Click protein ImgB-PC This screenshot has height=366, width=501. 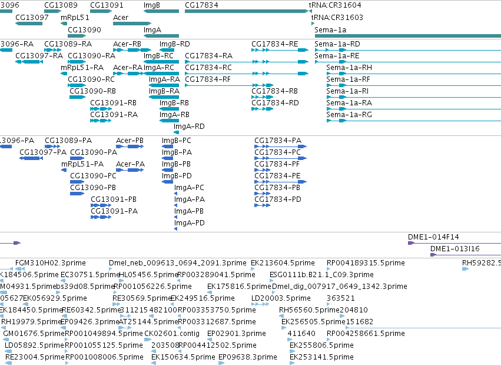tap(177, 141)
